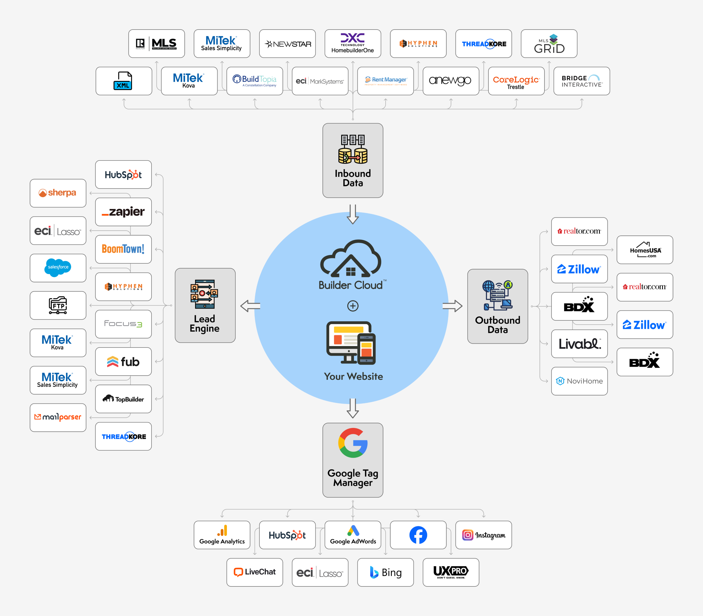Click the HomesUSA.com card
703x616 pixels.
(645, 250)
